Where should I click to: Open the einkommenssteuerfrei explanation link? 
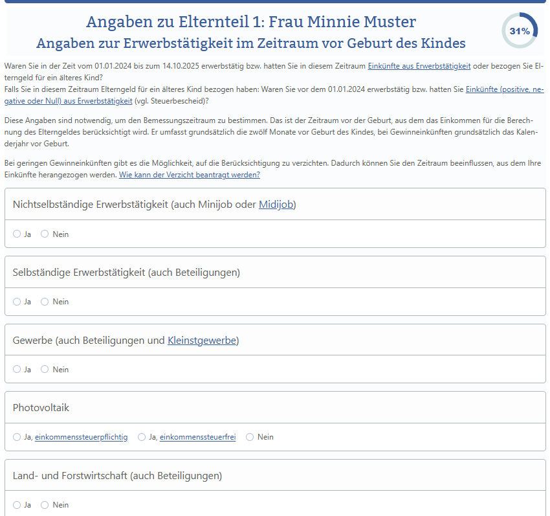point(198,437)
